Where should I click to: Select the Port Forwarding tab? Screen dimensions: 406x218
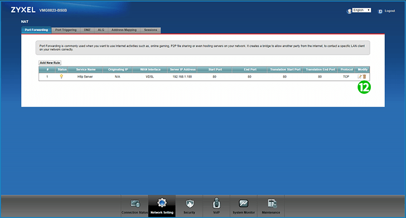pos(36,30)
